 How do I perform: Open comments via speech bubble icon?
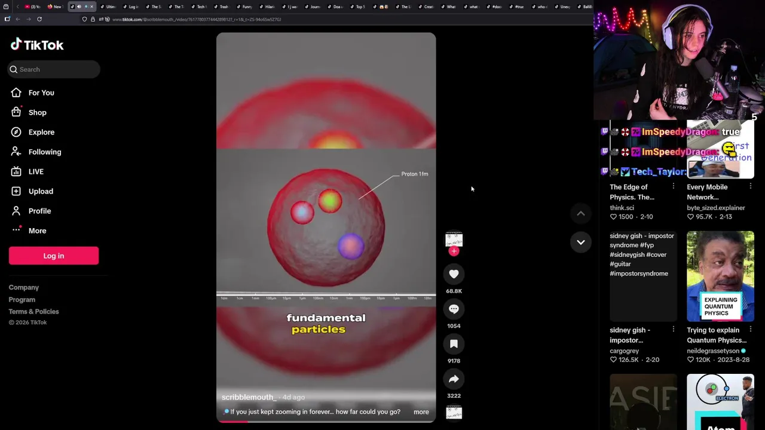(x=454, y=309)
